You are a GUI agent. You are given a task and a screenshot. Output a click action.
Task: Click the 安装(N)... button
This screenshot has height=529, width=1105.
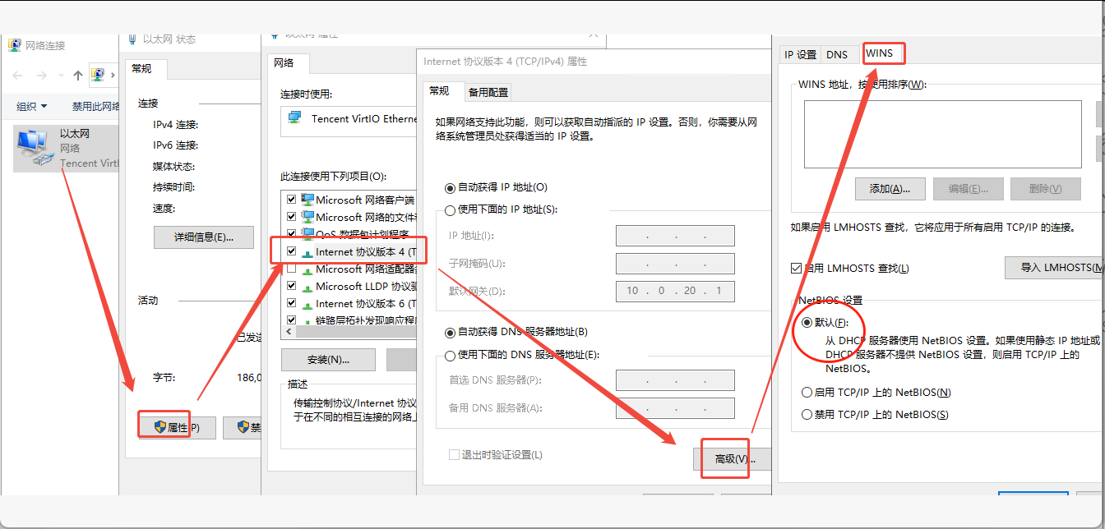click(328, 360)
